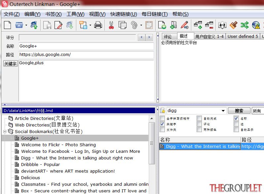Create a new blank file via toolbar
The height and width of the screenshot is (194, 264).
pos(8,25)
